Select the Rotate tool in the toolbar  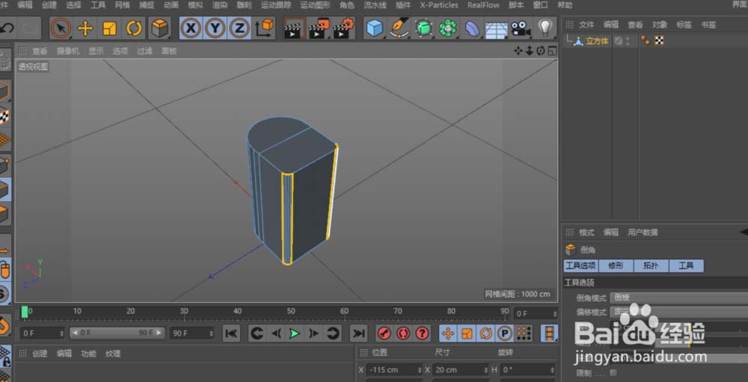click(134, 28)
